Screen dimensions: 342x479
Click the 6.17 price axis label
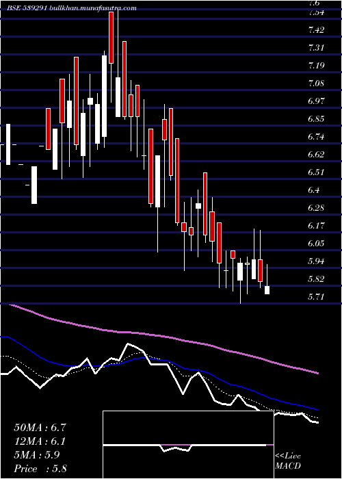pyautogui.click(x=316, y=226)
